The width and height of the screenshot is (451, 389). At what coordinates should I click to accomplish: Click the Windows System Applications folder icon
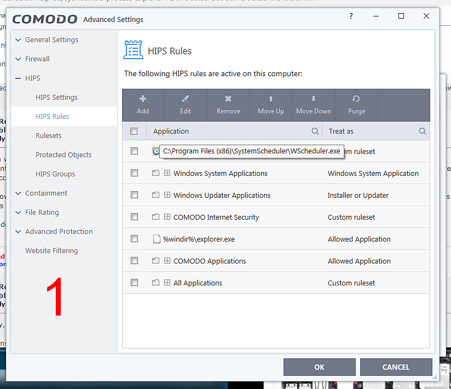tap(155, 173)
